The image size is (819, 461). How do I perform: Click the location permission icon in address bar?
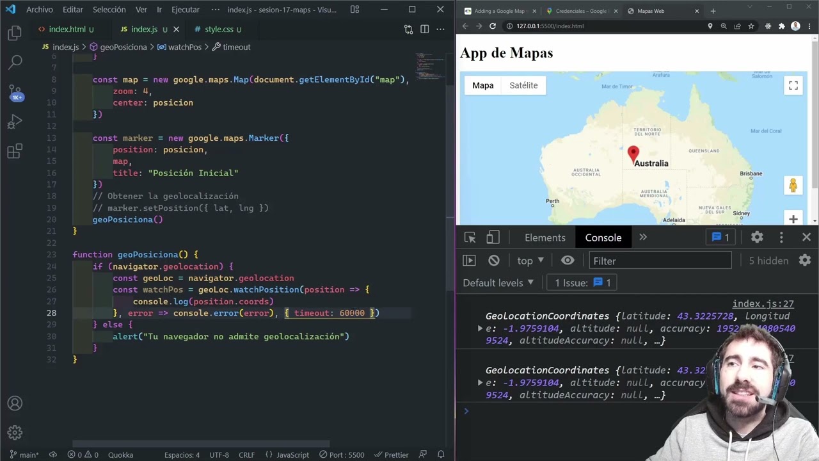click(710, 26)
